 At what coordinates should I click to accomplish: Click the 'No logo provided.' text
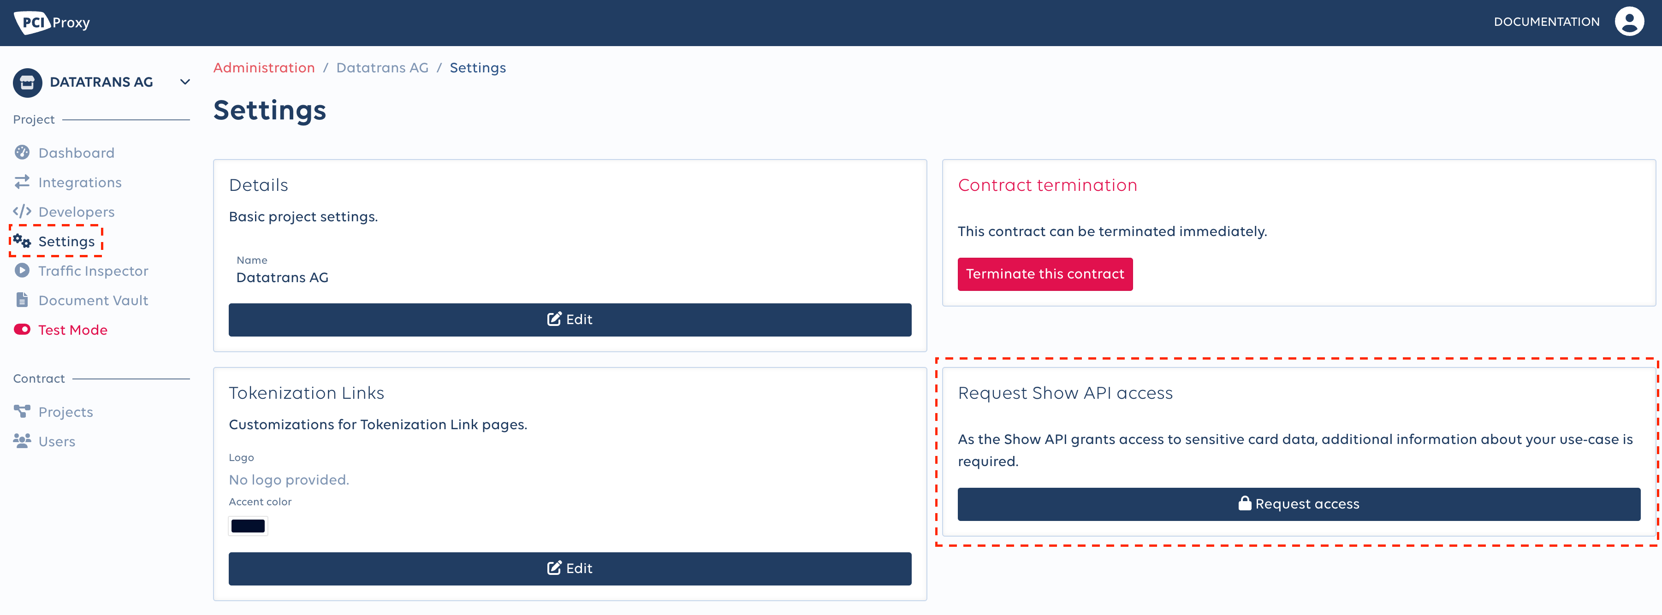click(x=288, y=479)
